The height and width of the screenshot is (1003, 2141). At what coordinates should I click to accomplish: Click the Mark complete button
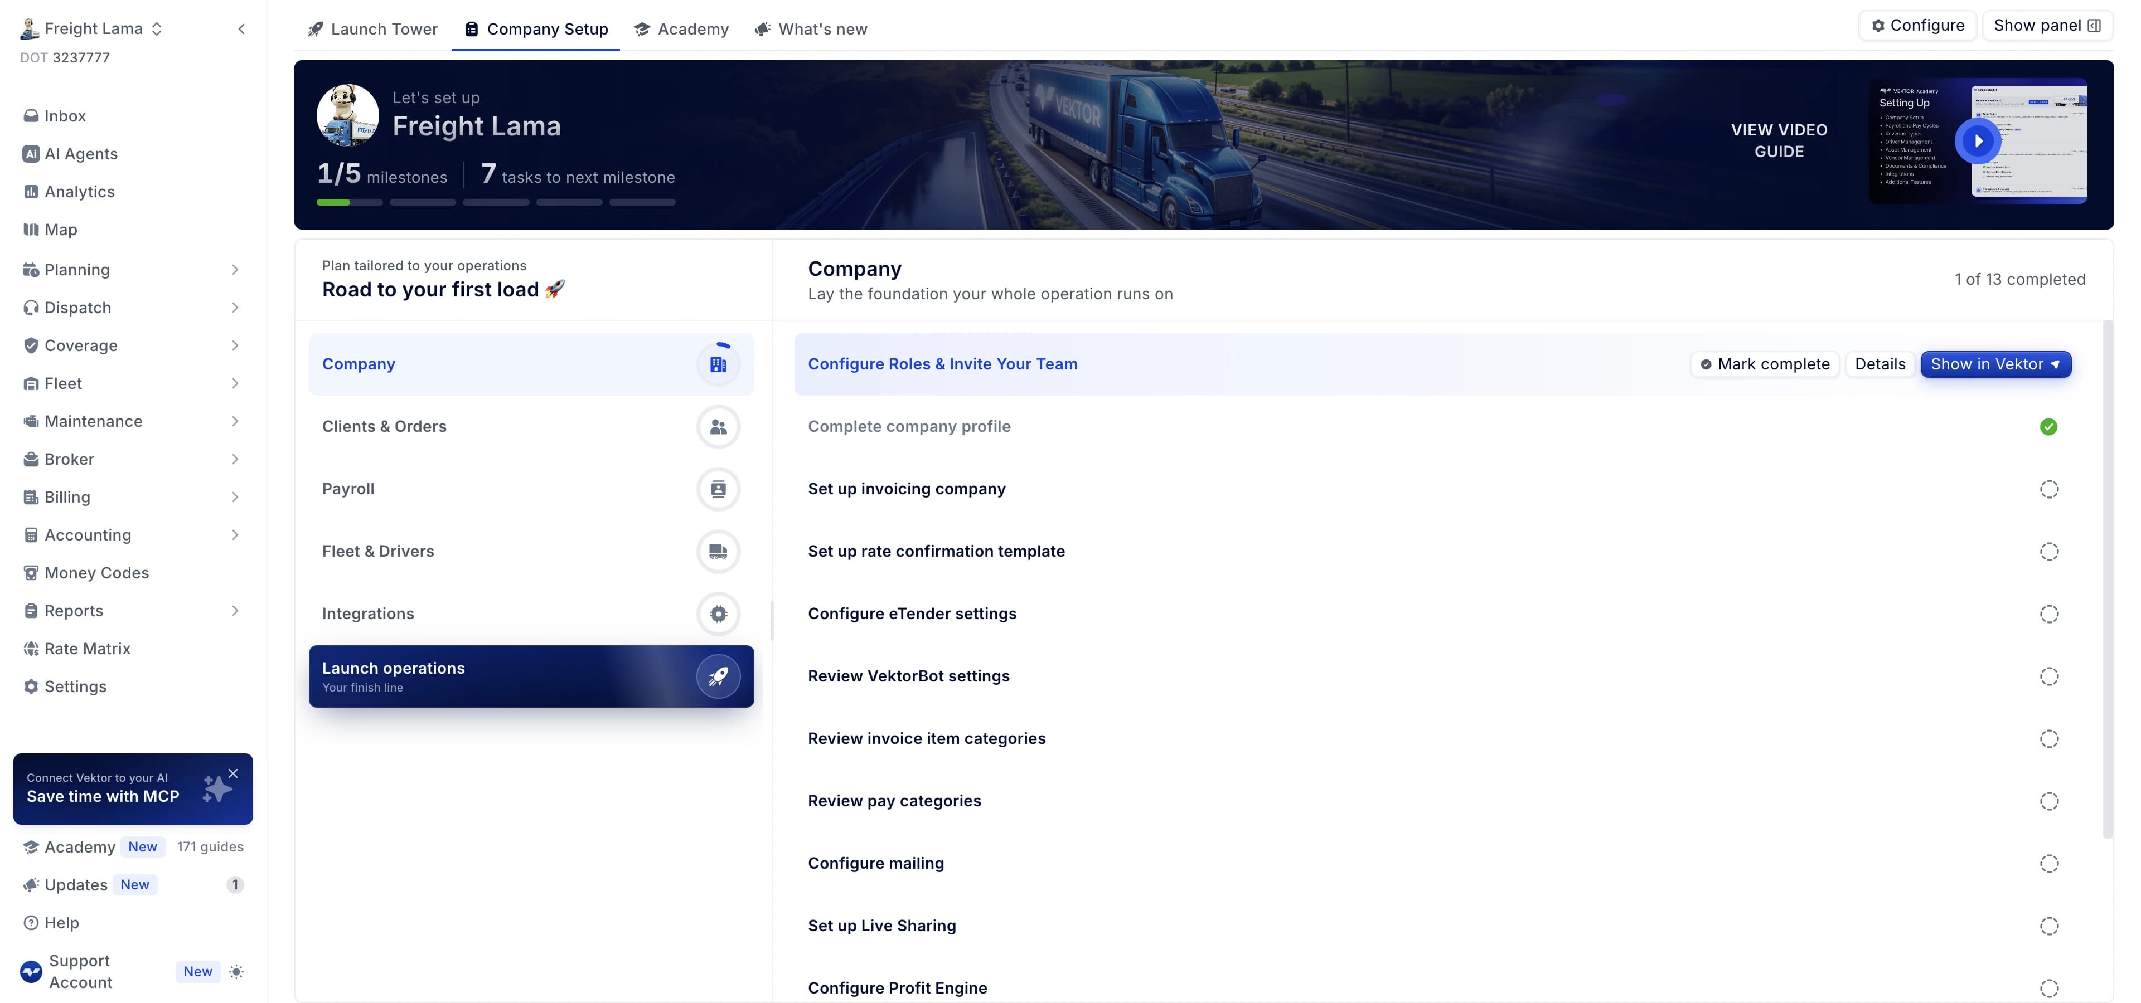[x=1765, y=364]
